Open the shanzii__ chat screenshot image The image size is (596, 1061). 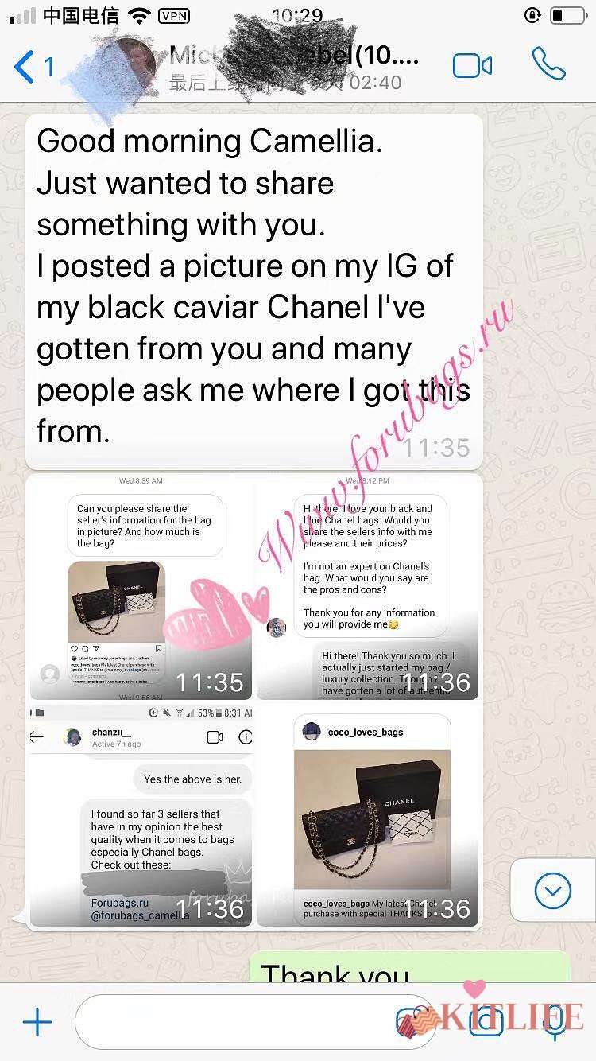coord(141,814)
